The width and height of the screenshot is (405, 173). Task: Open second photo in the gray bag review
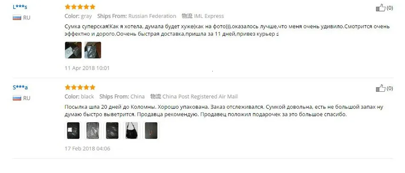pos(93,50)
